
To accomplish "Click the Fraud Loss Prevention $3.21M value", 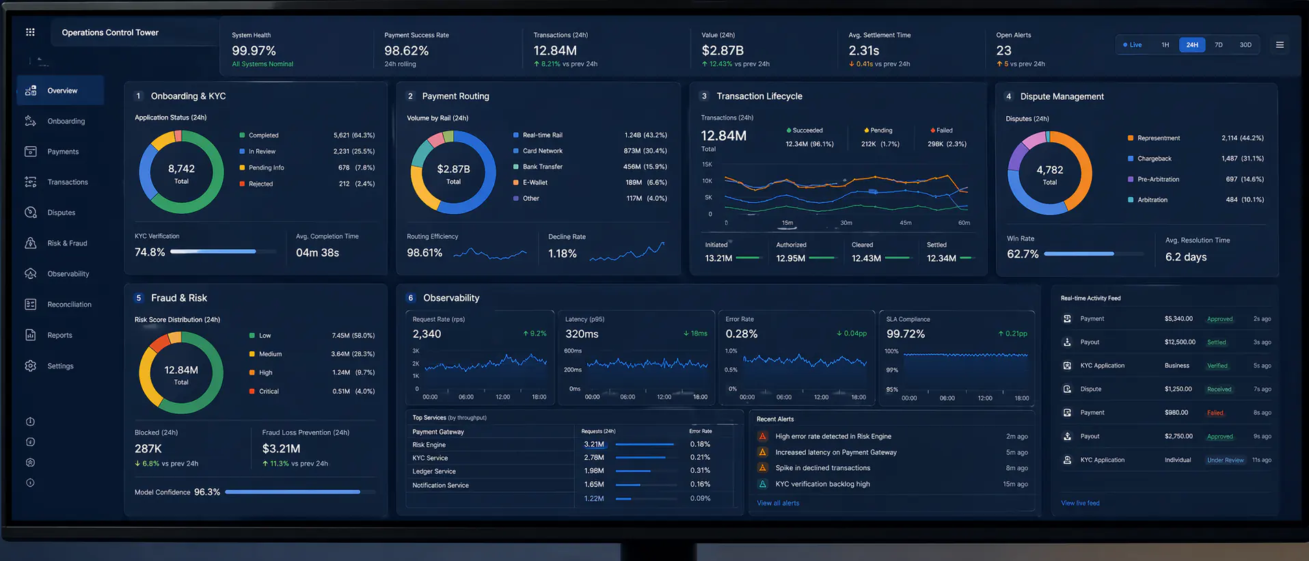I will pyautogui.click(x=281, y=449).
